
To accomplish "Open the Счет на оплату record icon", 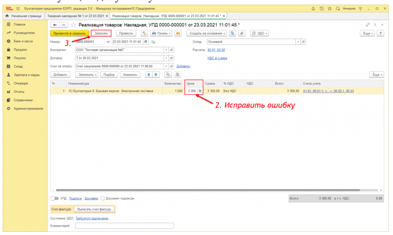I will click(171, 66).
